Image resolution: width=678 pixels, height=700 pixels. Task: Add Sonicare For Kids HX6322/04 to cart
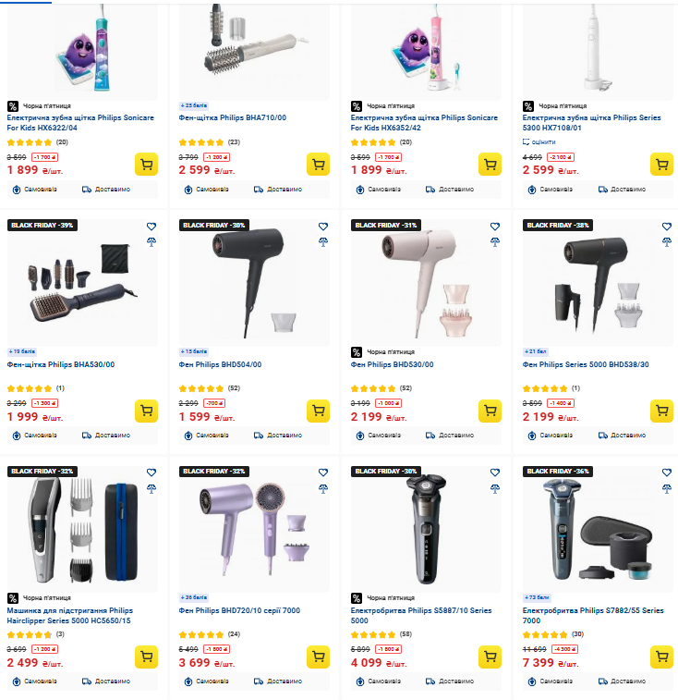[146, 165]
